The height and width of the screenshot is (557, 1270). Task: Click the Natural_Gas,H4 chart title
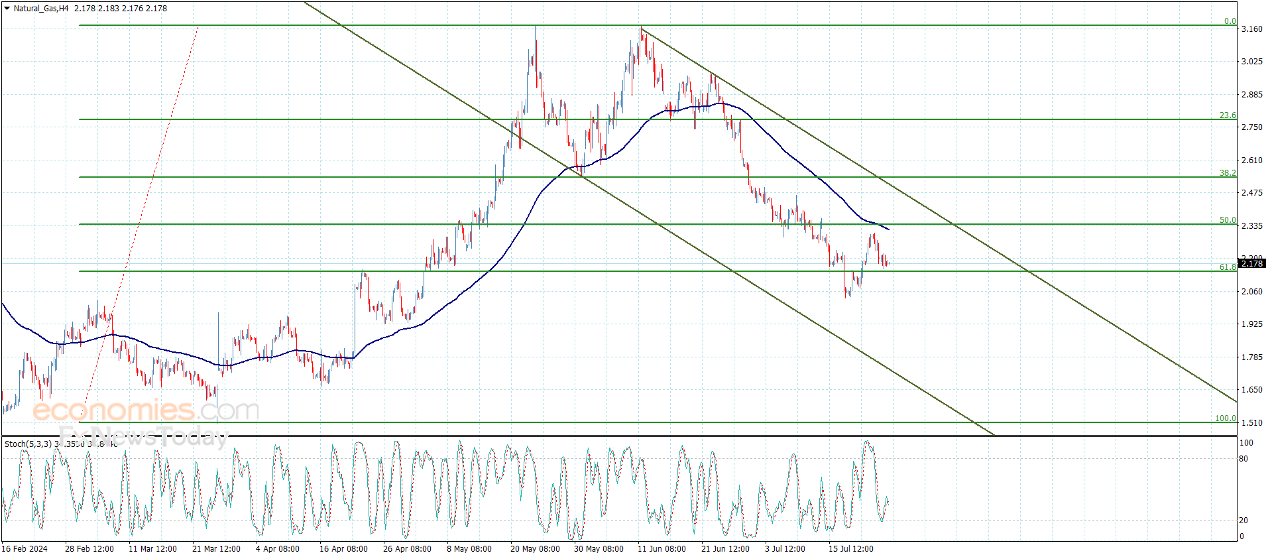tap(40, 9)
